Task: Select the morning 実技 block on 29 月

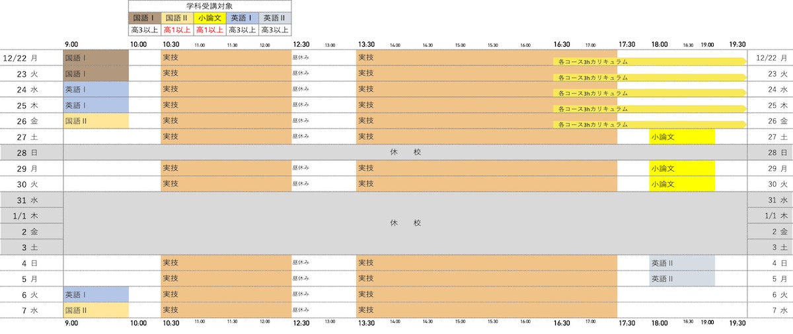Action: pyautogui.click(x=226, y=168)
